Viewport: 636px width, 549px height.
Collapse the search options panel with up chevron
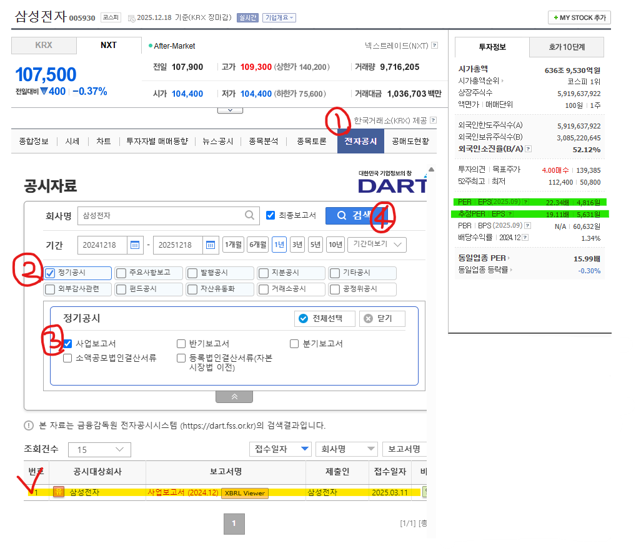pyautogui.click(x=234, y=397)
